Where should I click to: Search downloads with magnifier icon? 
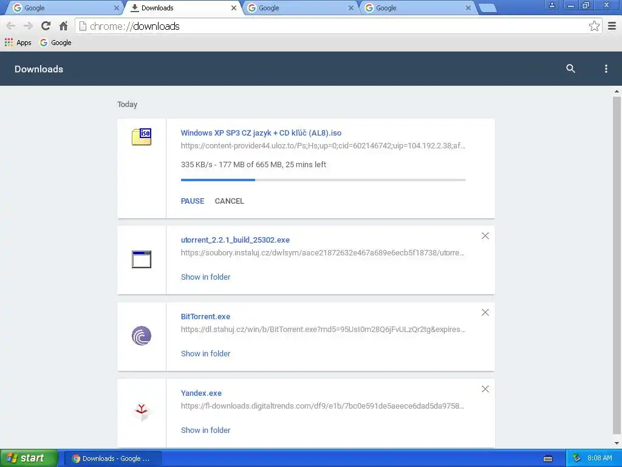(x=570, y=69)
